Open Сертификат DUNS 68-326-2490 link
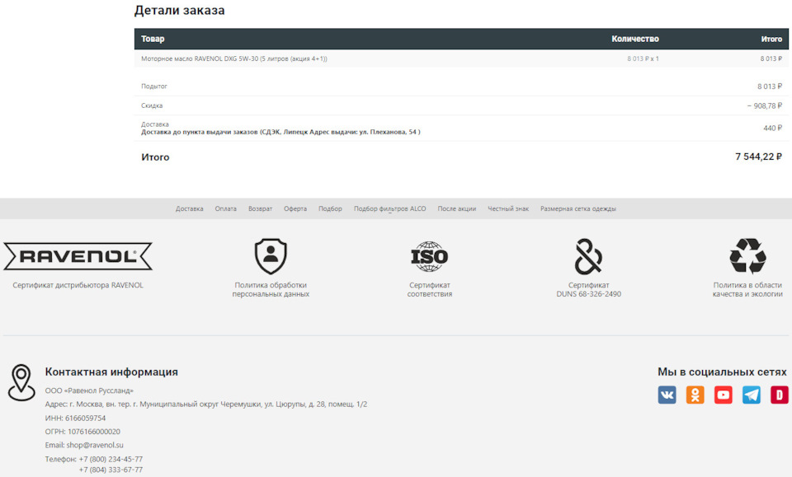 tap(588, 289)
